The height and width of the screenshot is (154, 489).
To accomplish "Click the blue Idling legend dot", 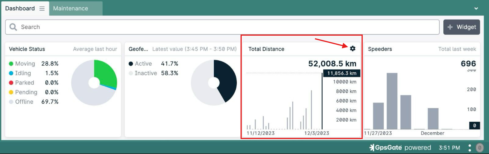I will 11,73.
